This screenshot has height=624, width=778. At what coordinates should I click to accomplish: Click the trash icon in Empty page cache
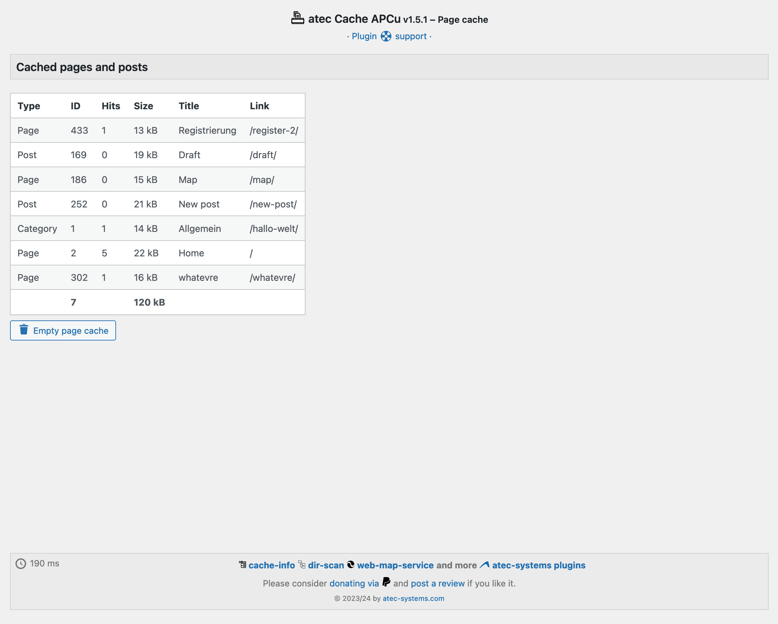click(24, 330)
